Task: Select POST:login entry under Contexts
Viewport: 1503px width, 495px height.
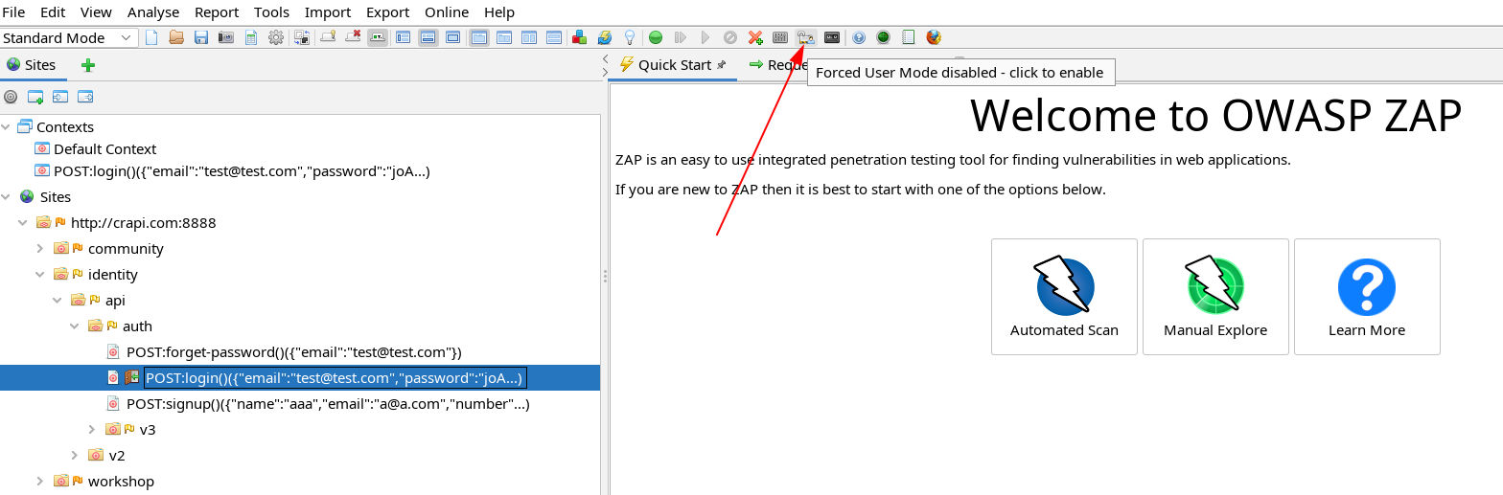Action: (242, 171)
